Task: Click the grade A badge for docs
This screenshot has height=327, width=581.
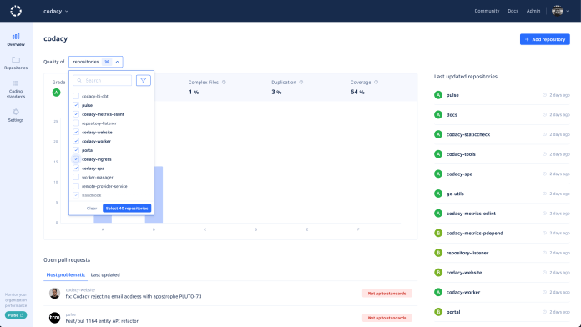Action: pyautogui.click(x=438, y=115)
